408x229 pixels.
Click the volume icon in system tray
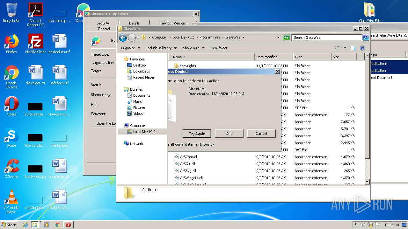(362, 225)
